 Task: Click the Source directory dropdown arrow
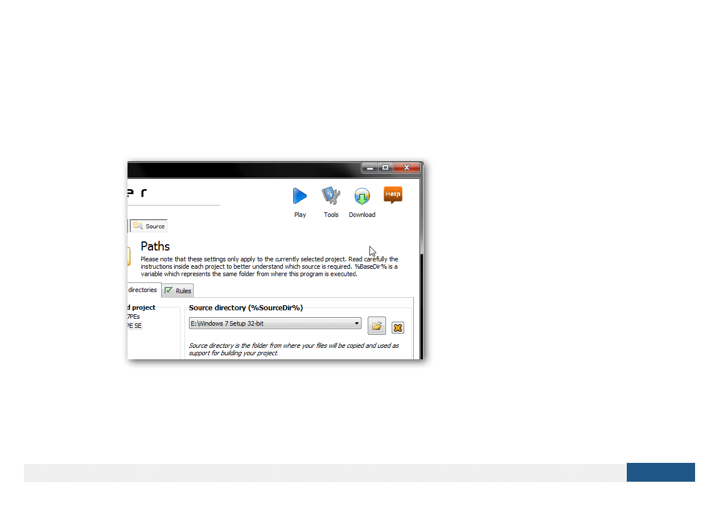pyautogui.click(x=357, y=323)
